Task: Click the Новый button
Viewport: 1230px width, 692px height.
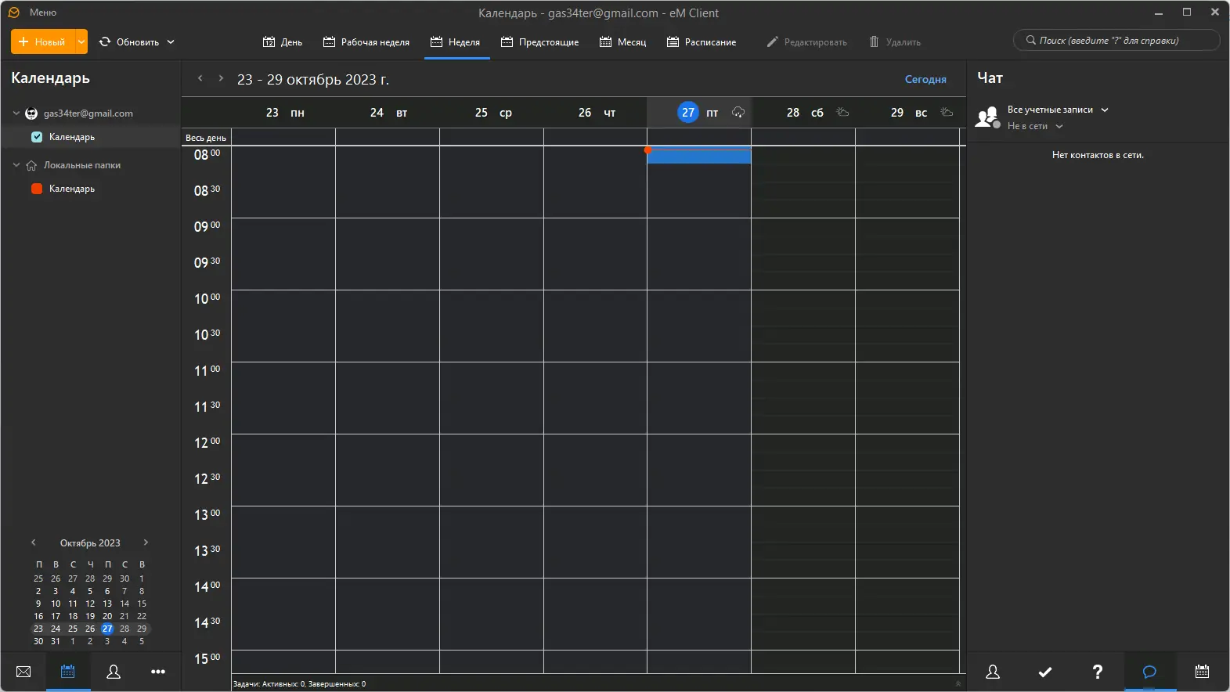Action: tap(43, 42)
